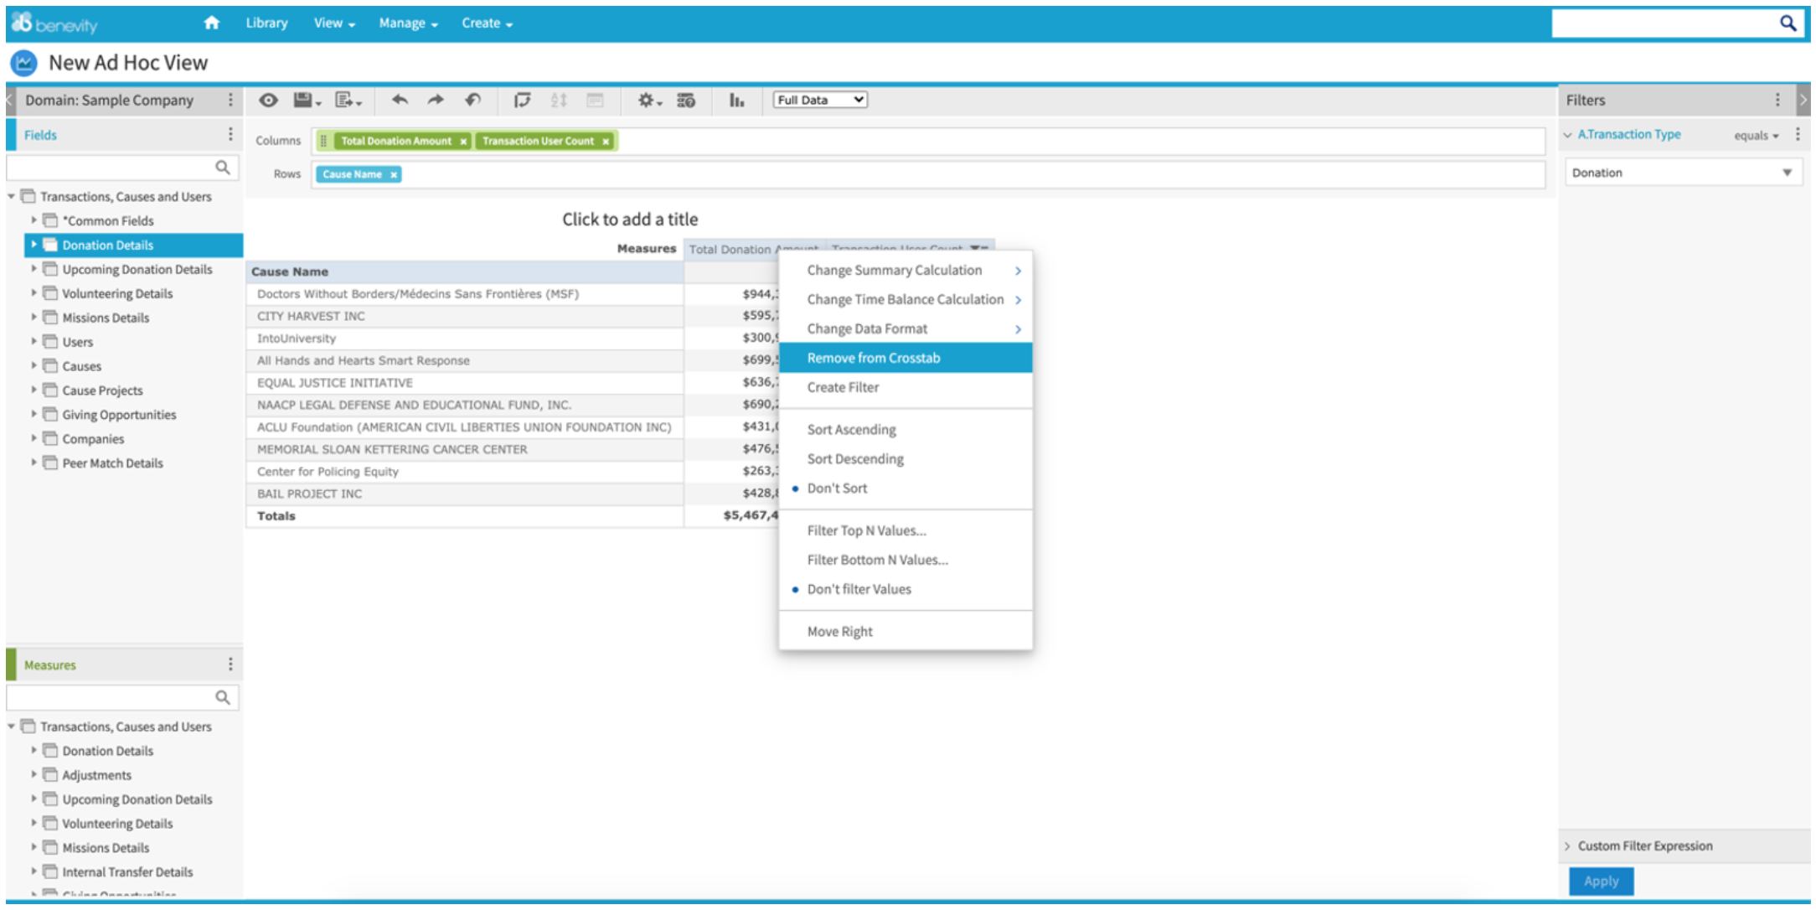The height and width of the screenshot is (910, 1816).
Task: Expand the Adjustments folder in Measures
Action: tap(34, 775)
